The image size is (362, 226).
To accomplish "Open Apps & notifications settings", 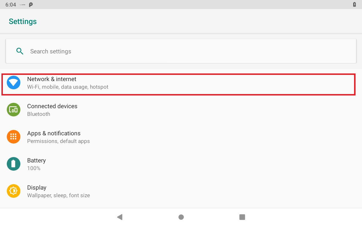I will tap(181, 137).
